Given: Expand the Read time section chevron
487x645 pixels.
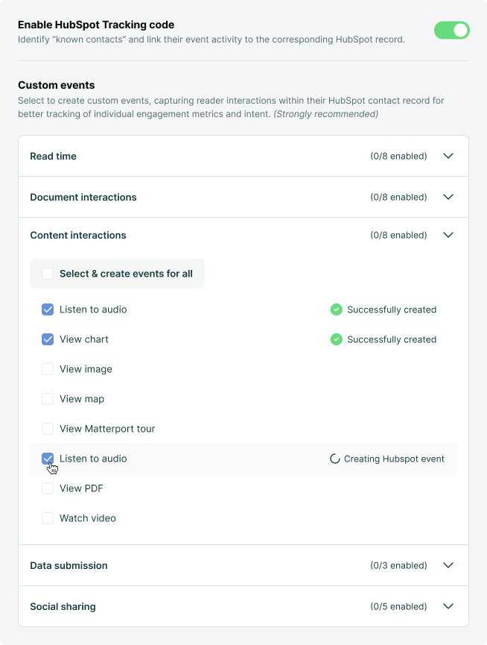Looking at the screenshot, I should tap(448, 156).
